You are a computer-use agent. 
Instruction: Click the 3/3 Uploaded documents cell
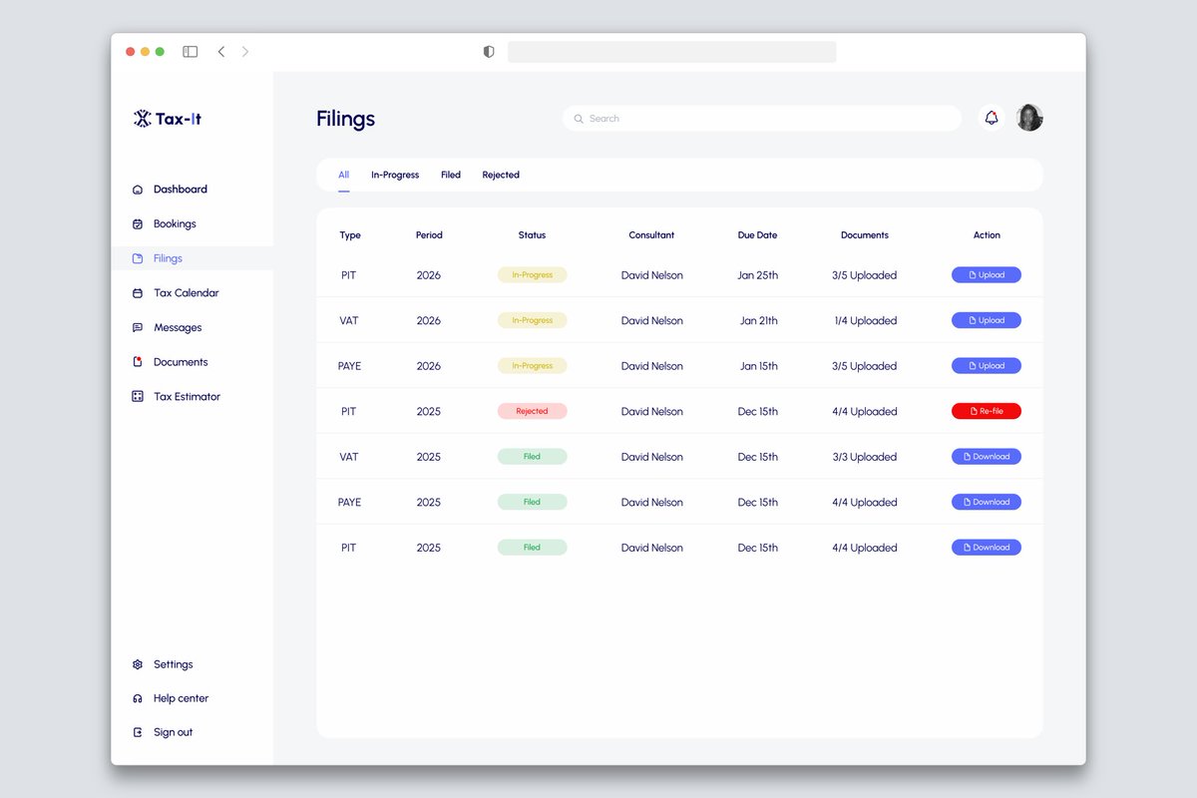[x=865, y=457]
